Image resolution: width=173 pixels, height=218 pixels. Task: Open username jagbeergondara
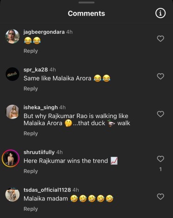click(44, 32)
